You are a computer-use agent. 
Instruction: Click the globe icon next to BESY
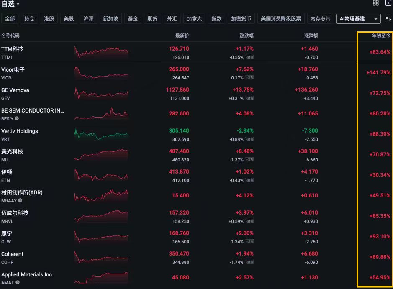click(17, 119)
